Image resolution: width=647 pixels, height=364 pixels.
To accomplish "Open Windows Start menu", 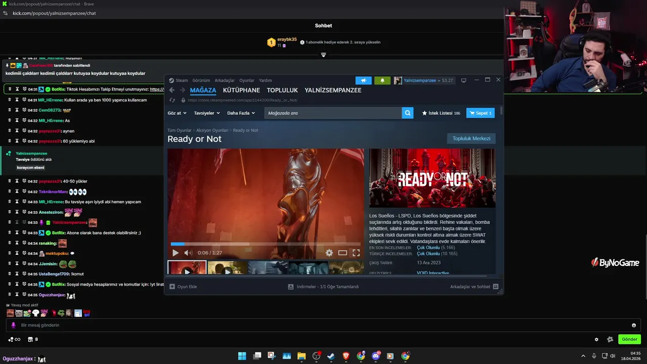I will [x=242, y=356].
